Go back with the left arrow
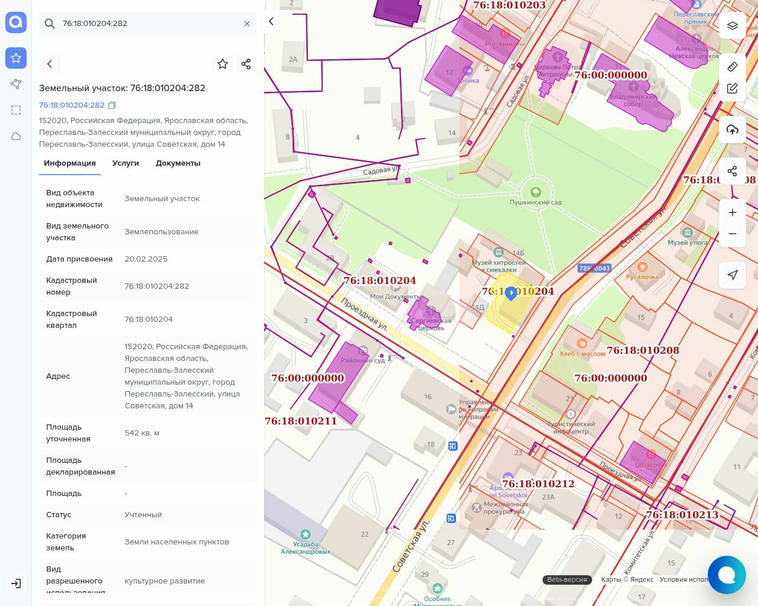 pos(50,64)
